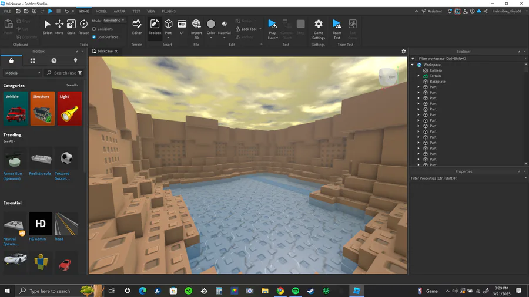The image size is (529, 297).
Task: Switch to Toolbox Inventory grid tab
Action: [x=33, y=60]
